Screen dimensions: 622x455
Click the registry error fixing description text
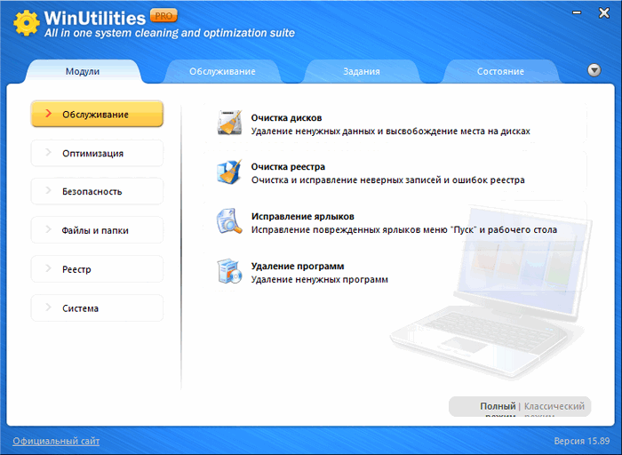pyautogui.click(x=388, y=180)
